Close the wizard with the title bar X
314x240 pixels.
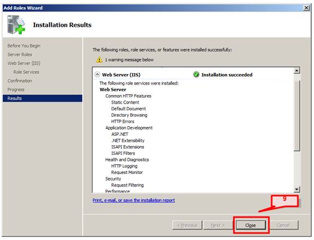[306, 8]
